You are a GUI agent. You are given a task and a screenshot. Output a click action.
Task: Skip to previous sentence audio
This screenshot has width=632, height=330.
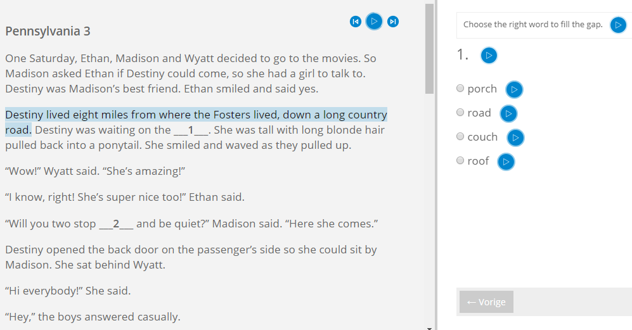pyautogui.click(x=356, y=22)
